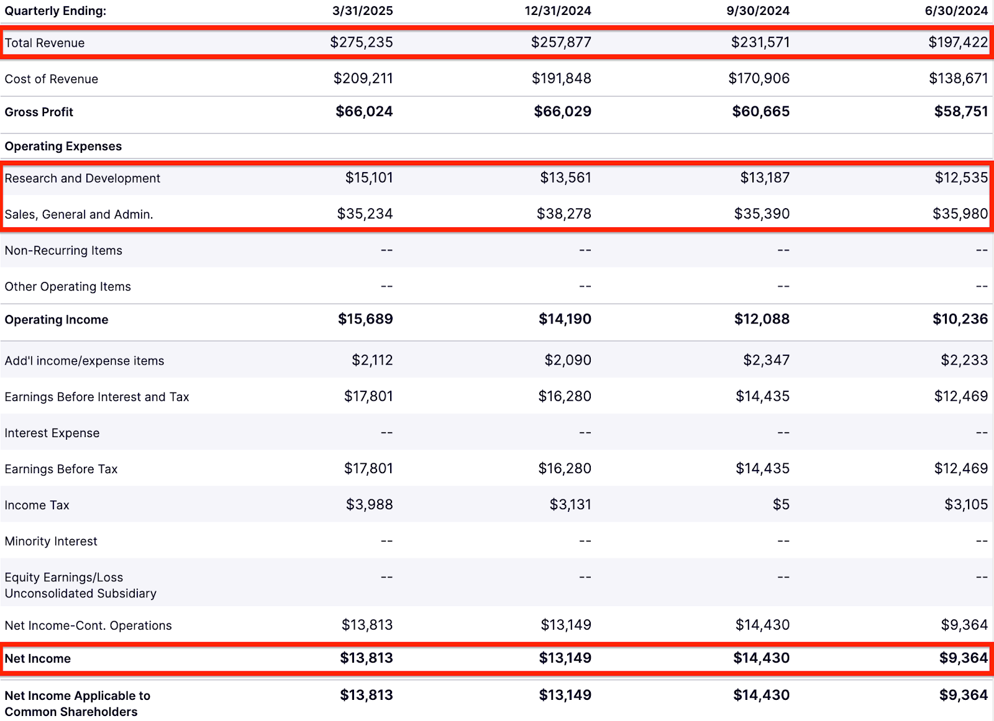The image size is (994, 721).
Task: Select Gross Profit value $60,665
Action: tap(761, 111)
